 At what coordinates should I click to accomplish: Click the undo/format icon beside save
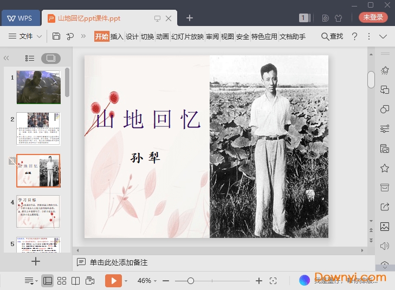click(70, 36)
